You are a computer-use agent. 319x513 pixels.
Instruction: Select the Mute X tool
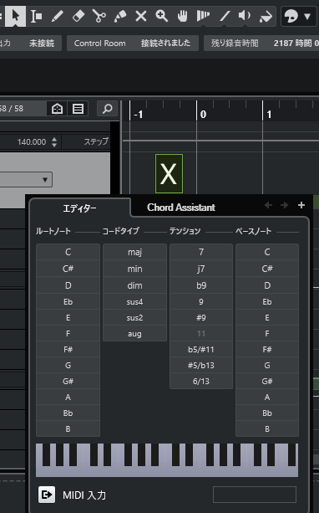[141, 16]
